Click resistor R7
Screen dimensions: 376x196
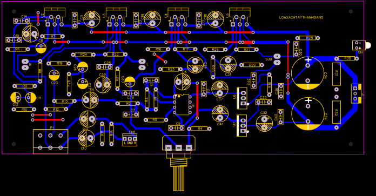[53, 36]
